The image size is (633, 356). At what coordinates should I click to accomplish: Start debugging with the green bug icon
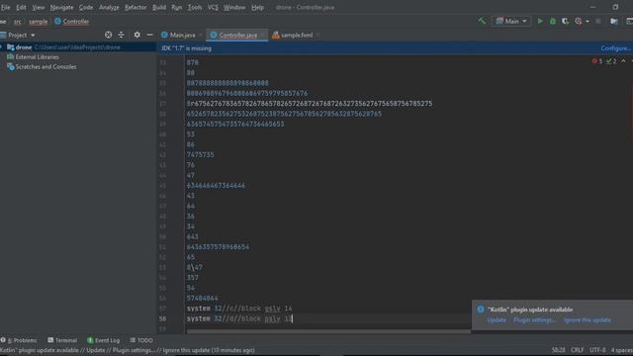(553, 21)
